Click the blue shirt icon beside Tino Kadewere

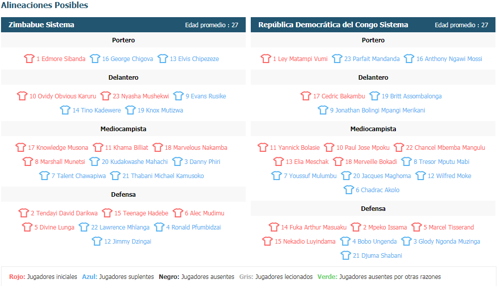65,110
